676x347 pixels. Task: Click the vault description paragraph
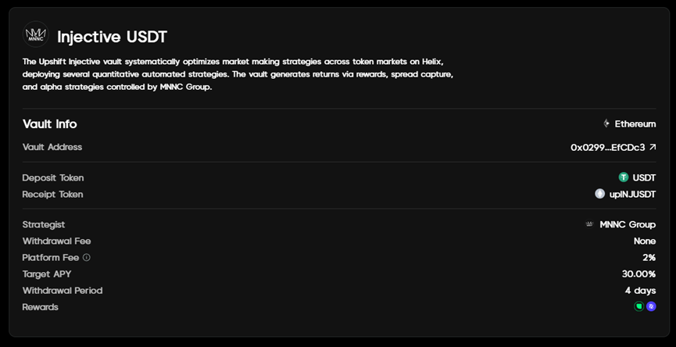pos(234,73)
